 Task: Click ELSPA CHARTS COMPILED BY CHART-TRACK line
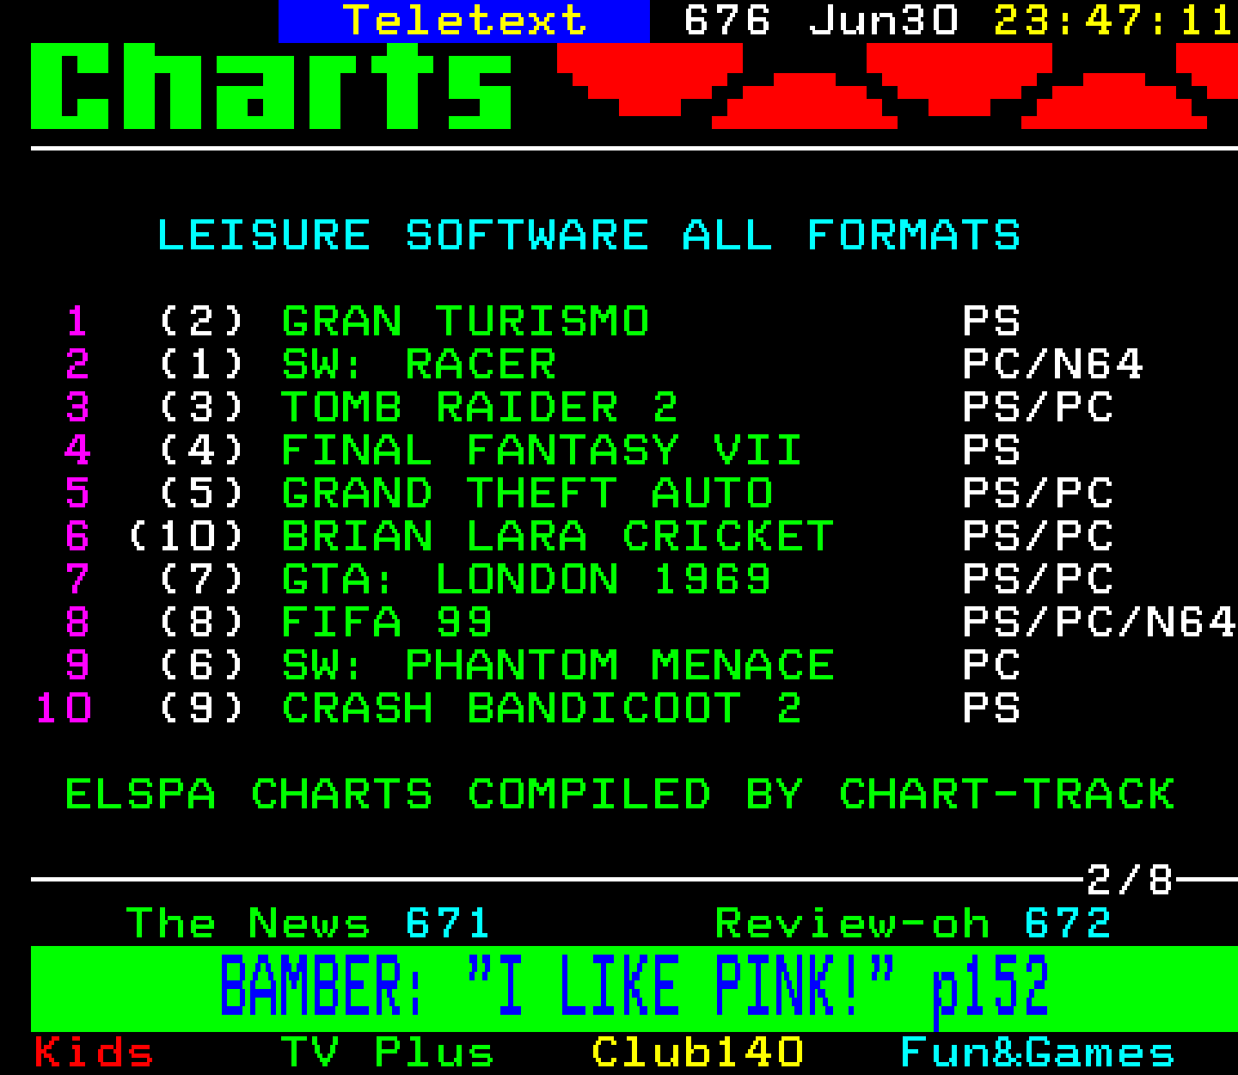[620, 795]
